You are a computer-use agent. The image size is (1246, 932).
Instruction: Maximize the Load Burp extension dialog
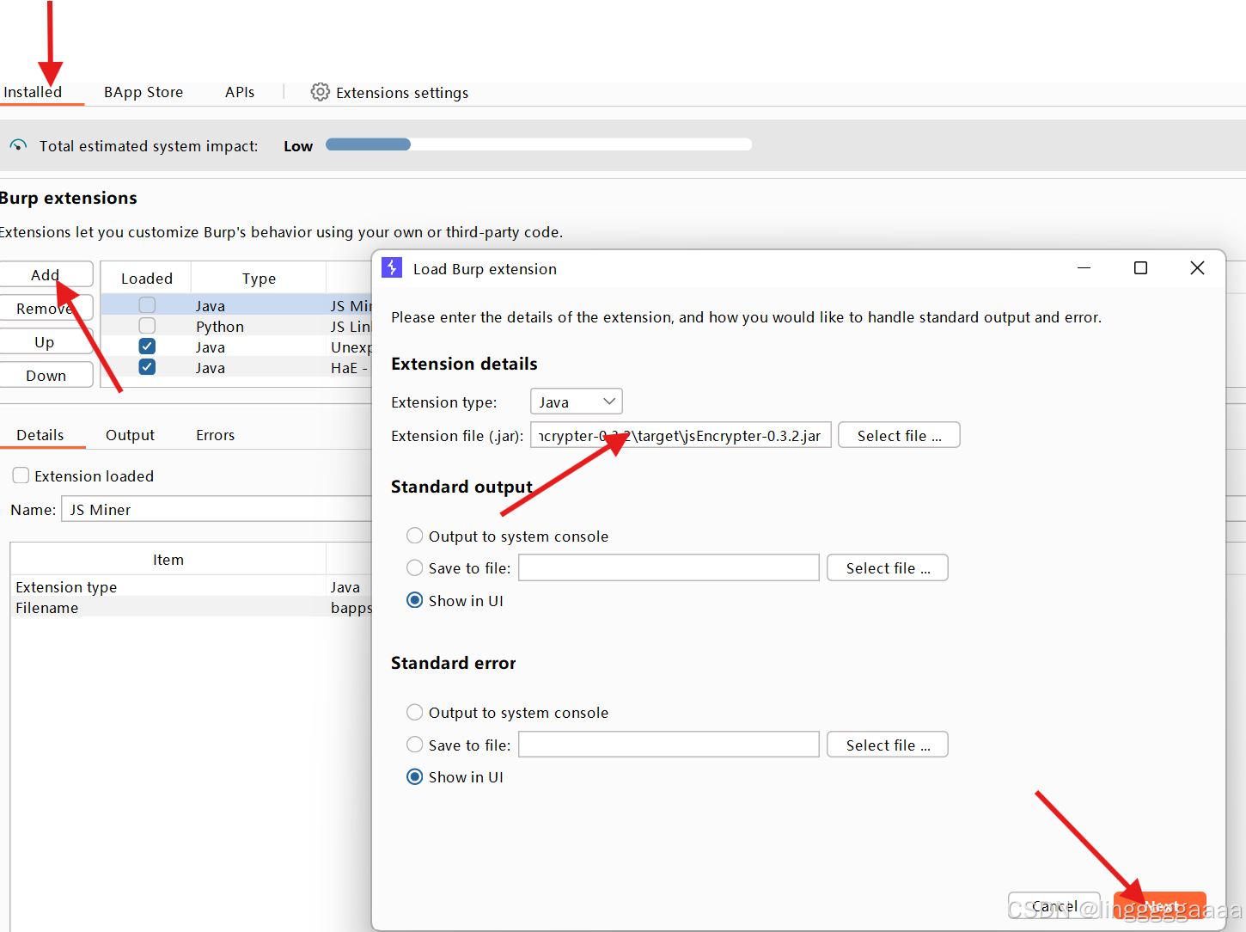pos(1140,268)
